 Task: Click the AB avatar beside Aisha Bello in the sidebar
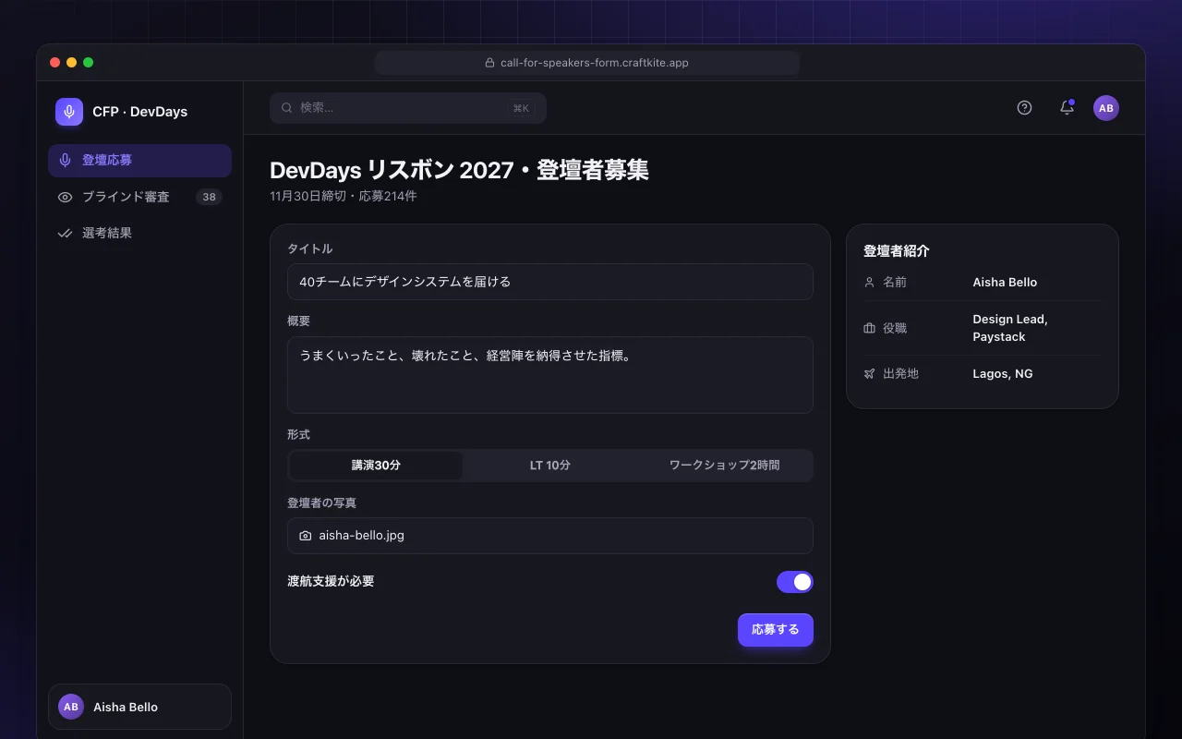[x=71, y=707]
